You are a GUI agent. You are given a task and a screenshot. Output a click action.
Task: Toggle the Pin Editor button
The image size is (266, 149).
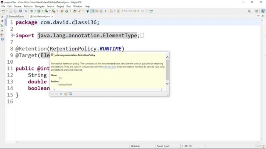point(151,11)
